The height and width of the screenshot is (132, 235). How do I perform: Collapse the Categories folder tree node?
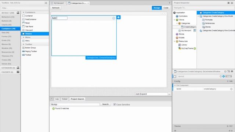coord(177,23)
